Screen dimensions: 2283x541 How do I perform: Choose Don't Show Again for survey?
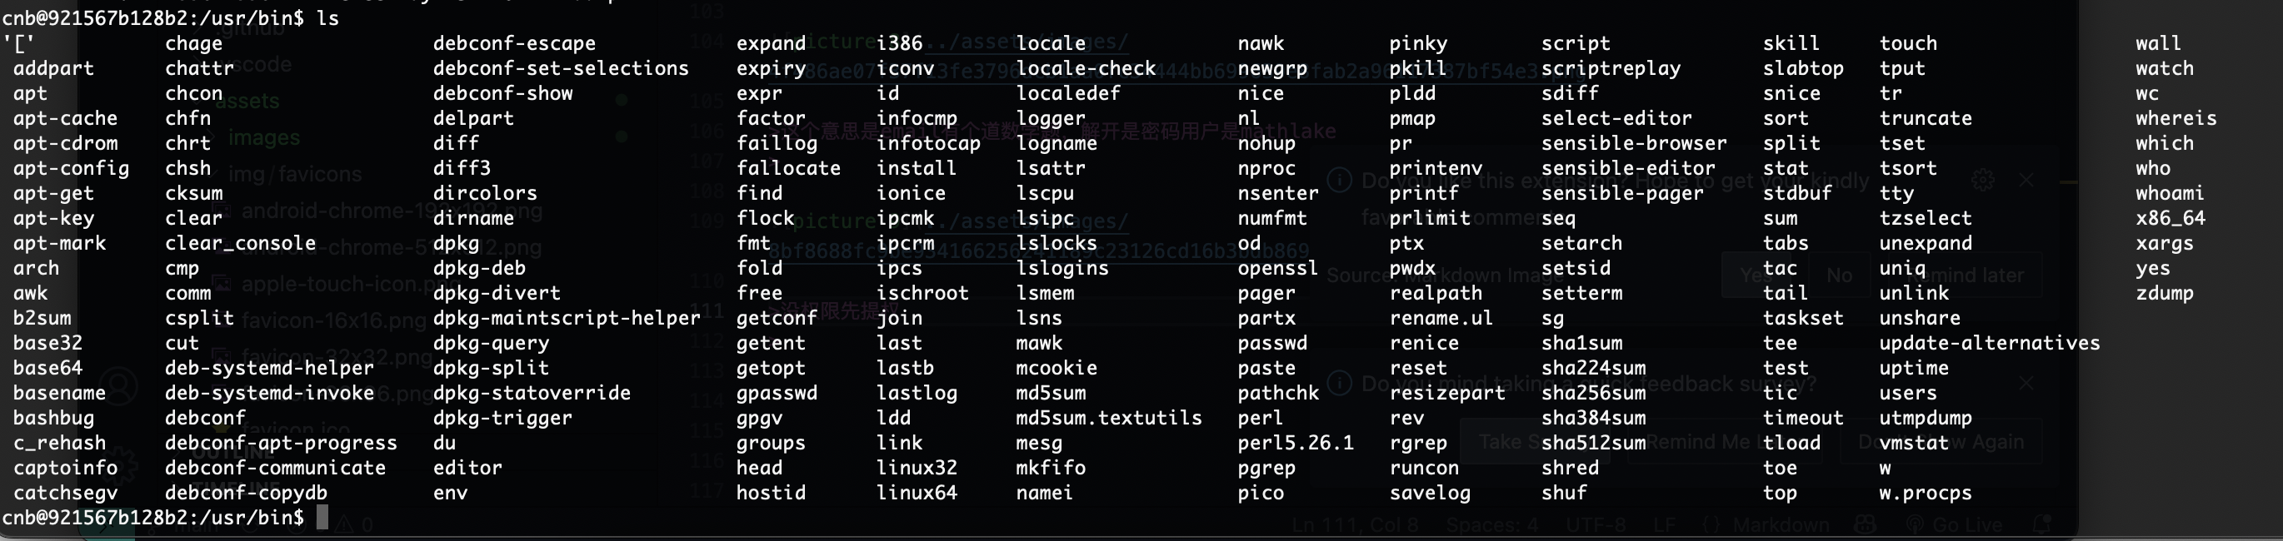tap(1941, 442)
